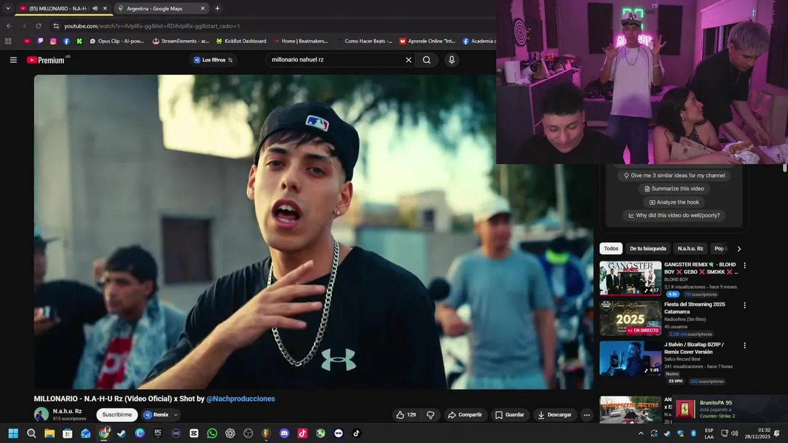
Task: Show more filter chips with right arrow
Action: (739, 249)
